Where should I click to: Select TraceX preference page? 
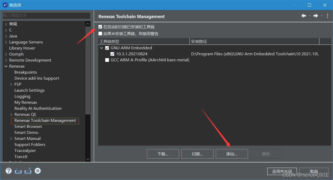[x=21, y=157]
